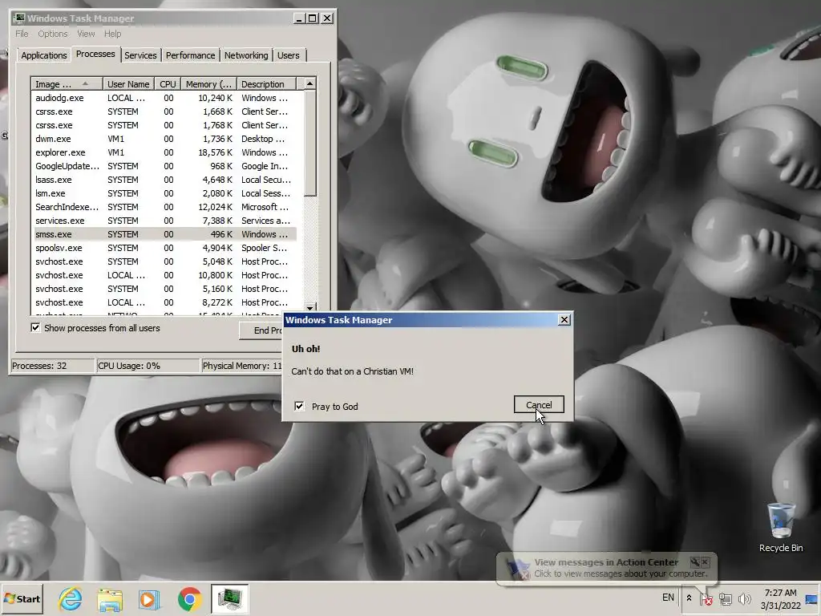Open the clock showing 7:27 AM

pyautogui.click(x=780, y=598)
